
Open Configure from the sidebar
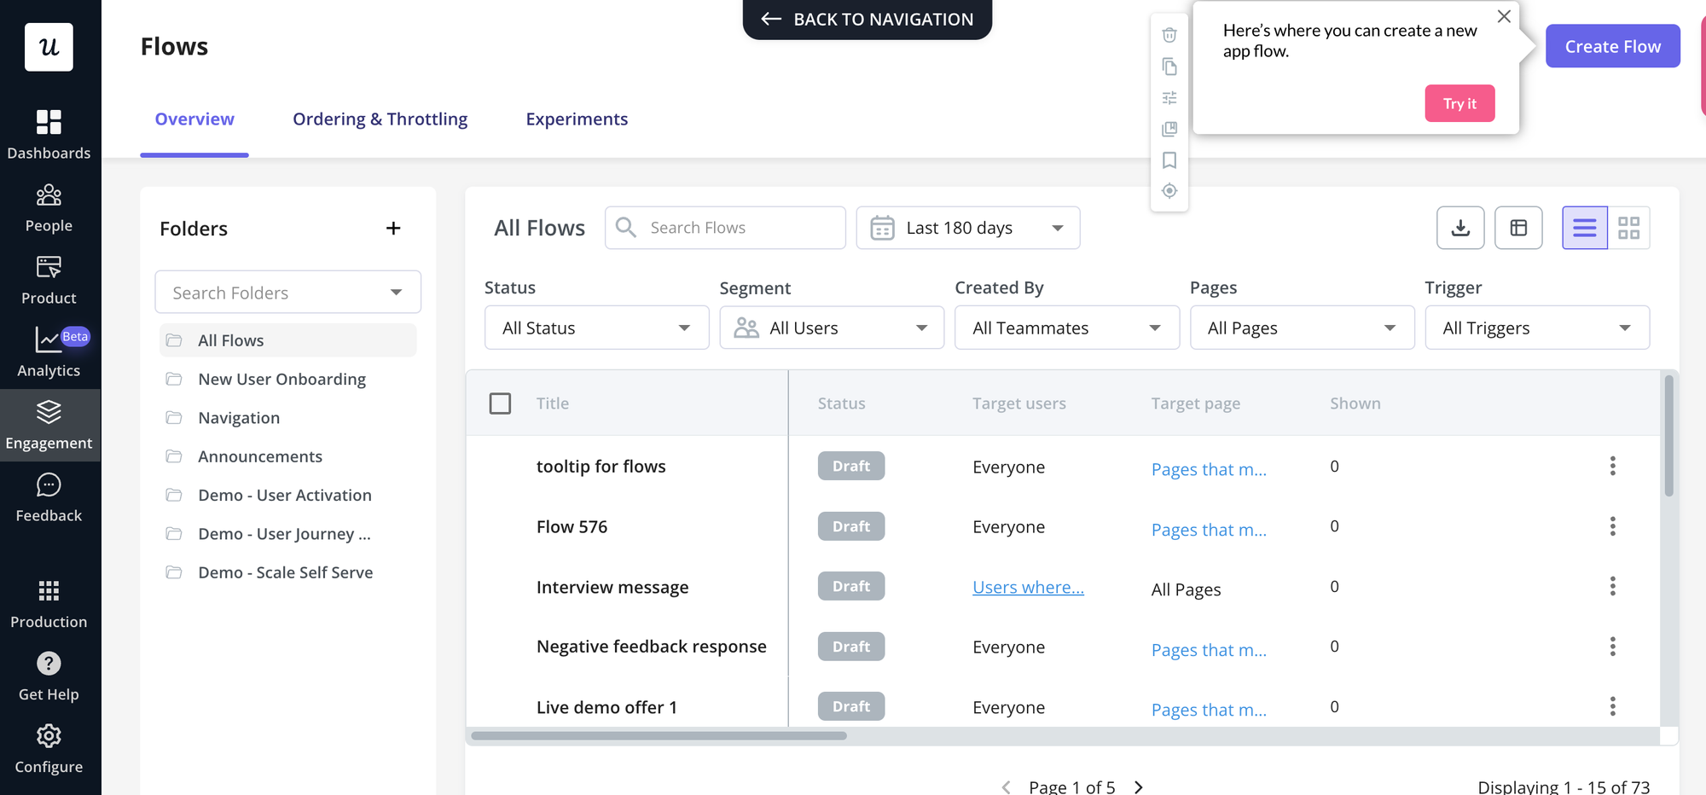coord(49,746)
